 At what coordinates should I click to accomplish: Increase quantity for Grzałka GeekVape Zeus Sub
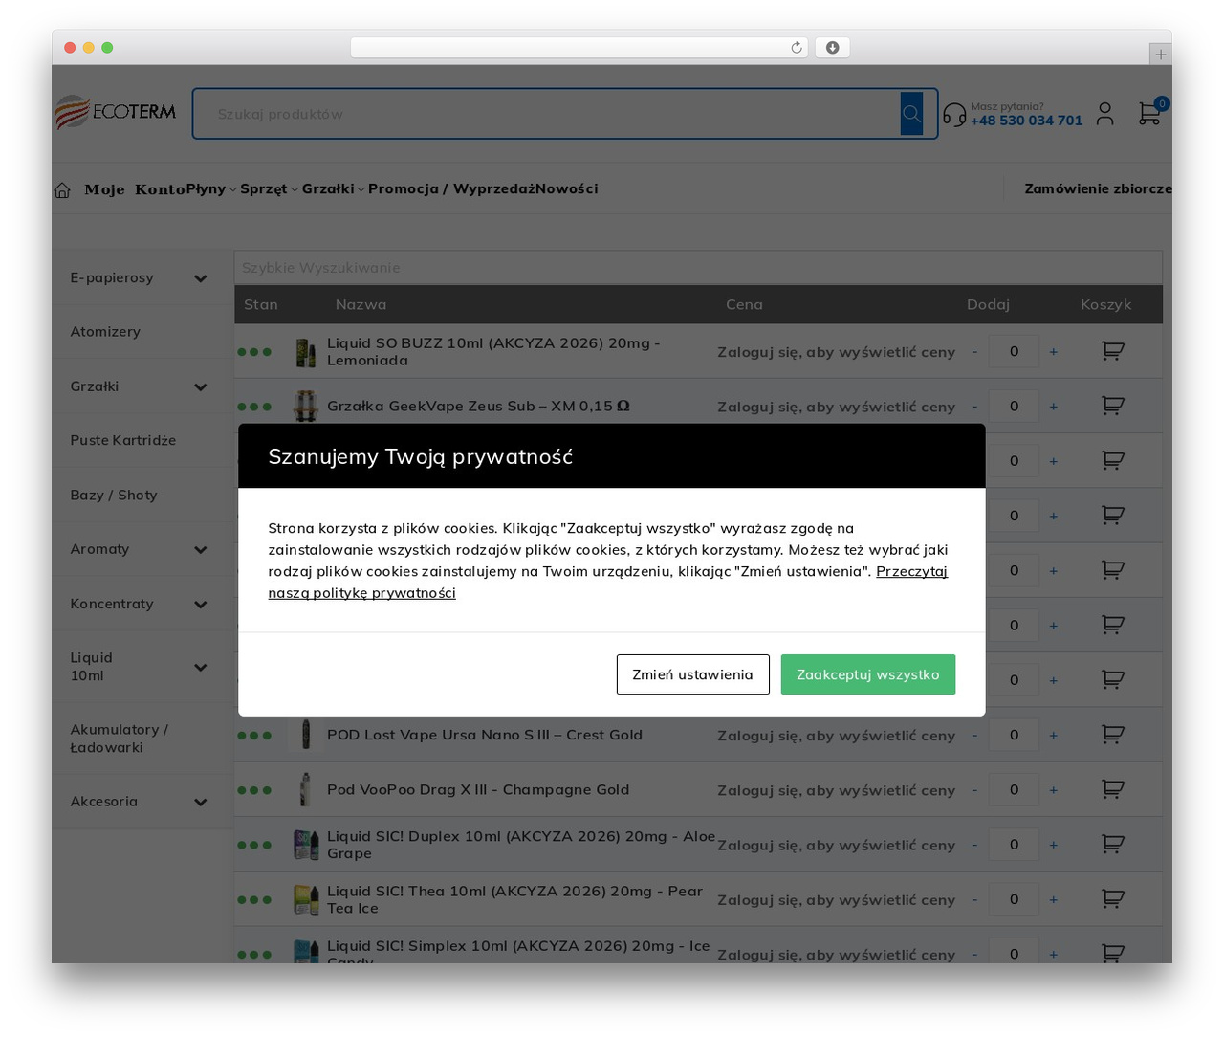pos(1053,407)
